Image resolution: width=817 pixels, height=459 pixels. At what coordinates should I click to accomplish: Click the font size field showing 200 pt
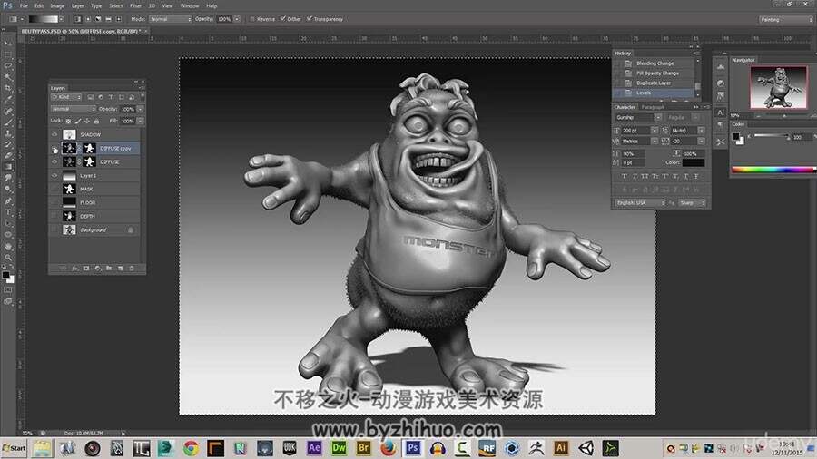[635, 131]
